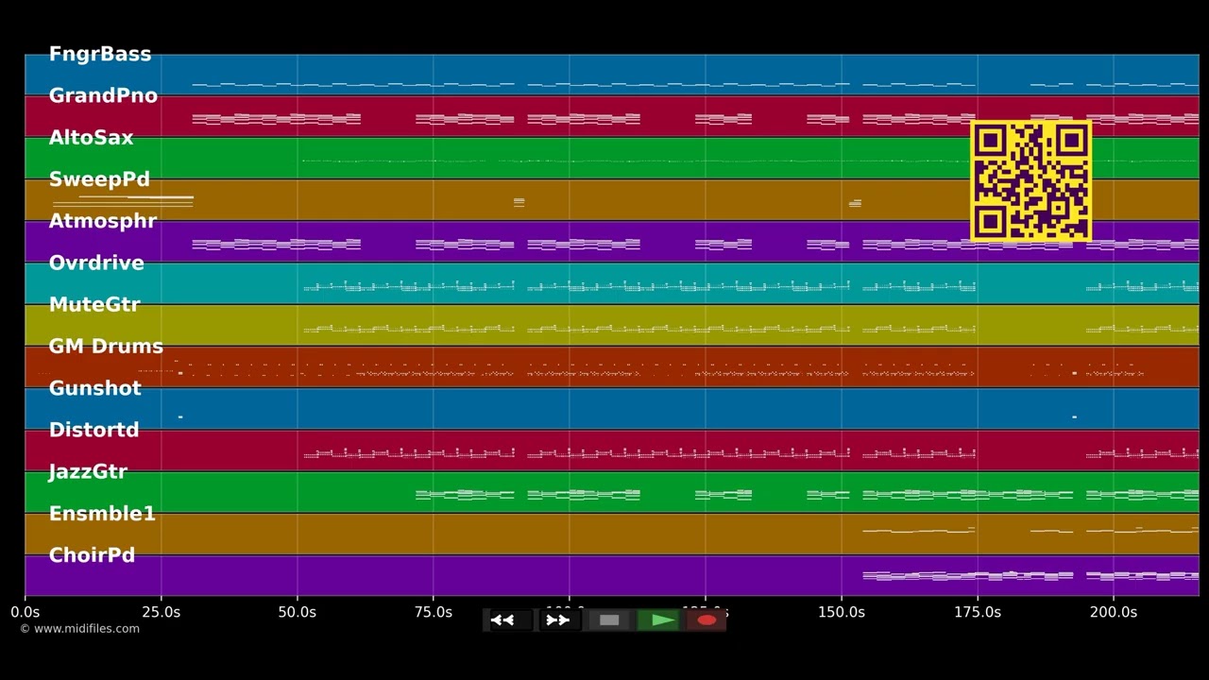The image size is (1209, 680).
Task: Click the gray stop button
Action: point(609,620)
